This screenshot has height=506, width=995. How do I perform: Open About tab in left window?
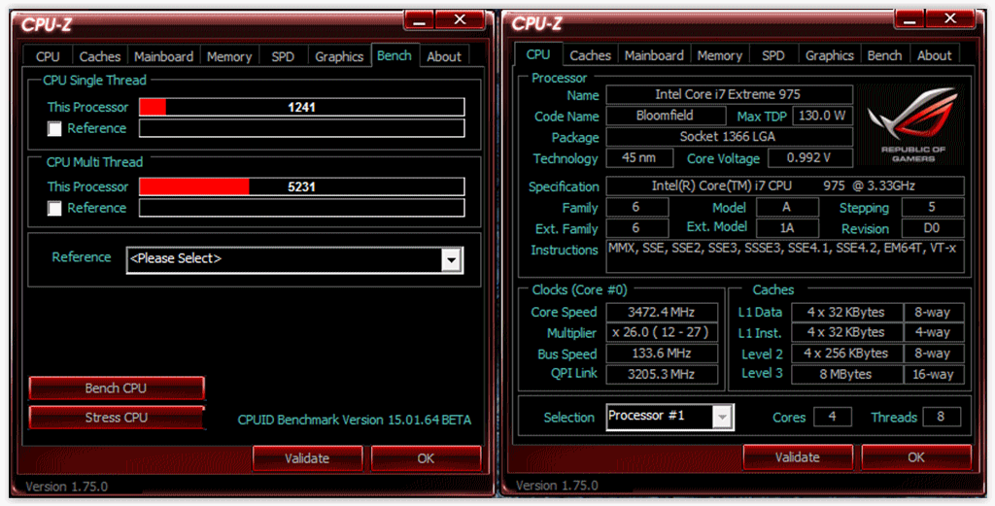444,56
